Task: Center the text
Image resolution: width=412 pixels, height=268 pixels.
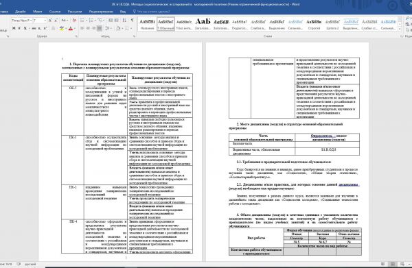Action: [x=88, y=28]
